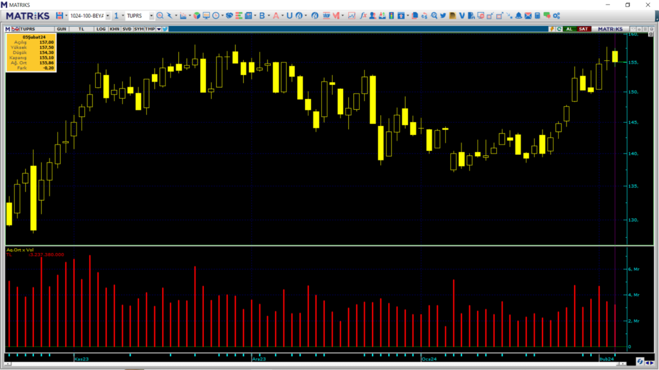Viewport: 659px width, 370px height.
Task: Open the envelope mail icon
Action: [x=528, y=15]
